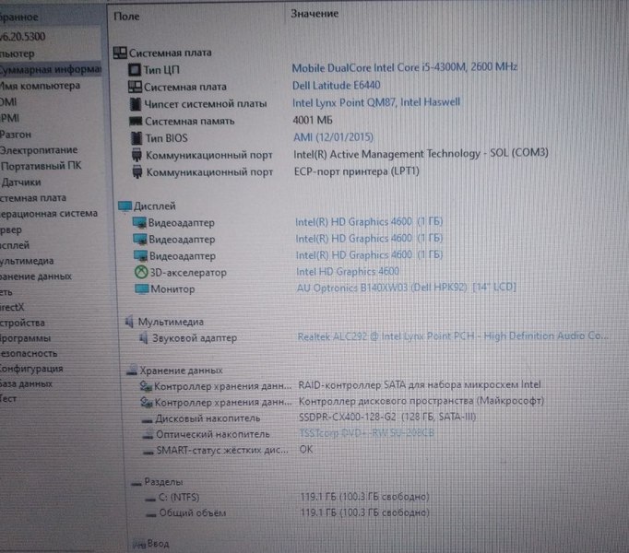Click the SMART-статус жёстких дисков icon
The image size is (629, 553).
(146, 451)
